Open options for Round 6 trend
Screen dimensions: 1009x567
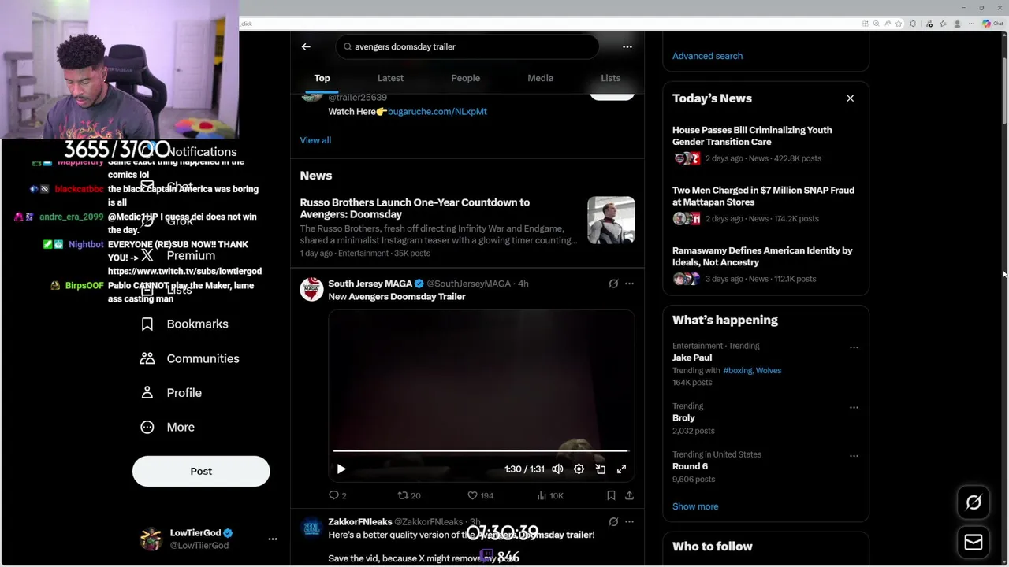pos(854,456)
